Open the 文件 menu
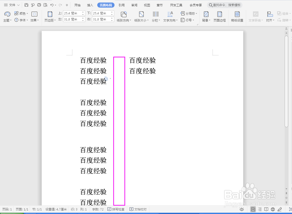Viewport: 292px width, 214px height. [x=12, y=5]
